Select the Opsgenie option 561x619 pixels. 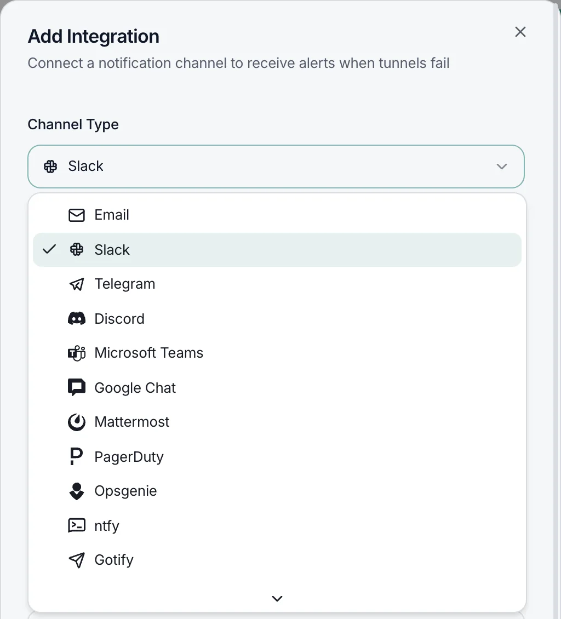(x=277, y=491)
